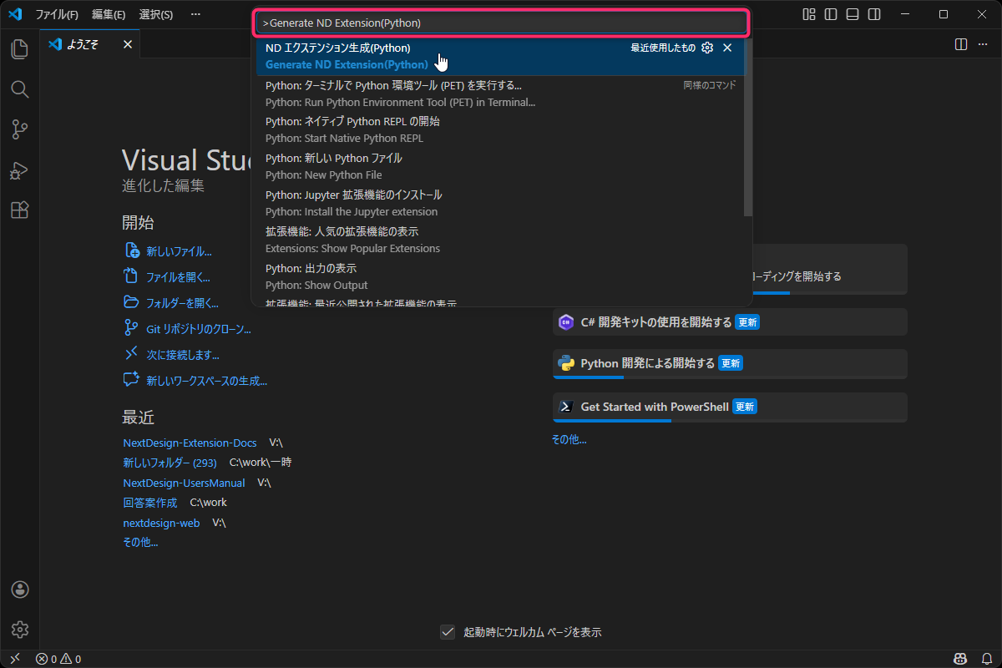Open the ファイル(F) menu
The width and height of the screenshot is (1002, 668).
(x=57, y=14)
